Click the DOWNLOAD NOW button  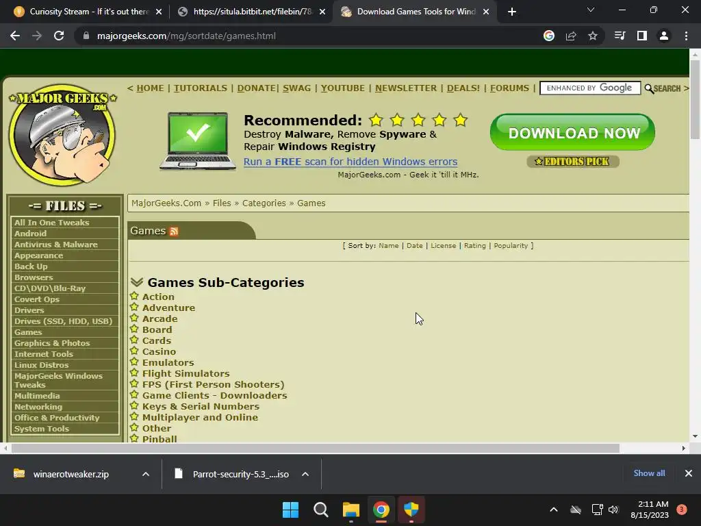(x=573, y=132)
